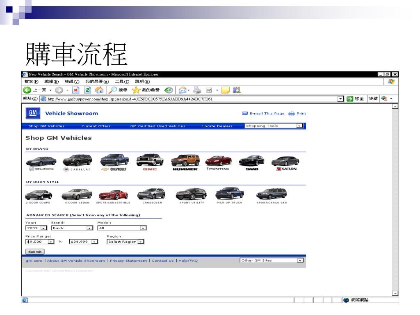Open the maximum price dropdown $34,999
Viewport: 420px width, 315px height.
coord(83,242)
